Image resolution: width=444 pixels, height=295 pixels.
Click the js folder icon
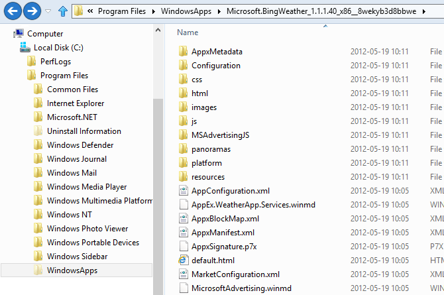click(183, 121)
